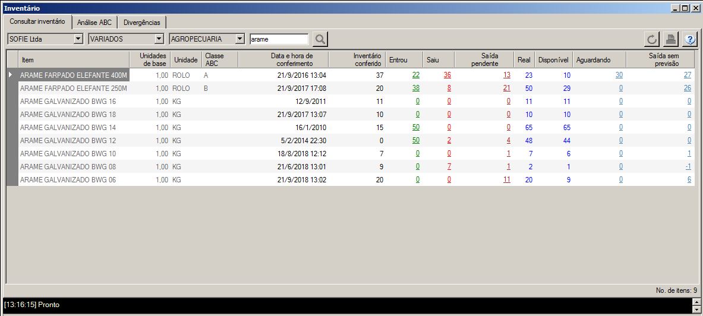Open the Aguardando value 30 link
The height and width of the screenshot is (316, 703).
point(619,75)
